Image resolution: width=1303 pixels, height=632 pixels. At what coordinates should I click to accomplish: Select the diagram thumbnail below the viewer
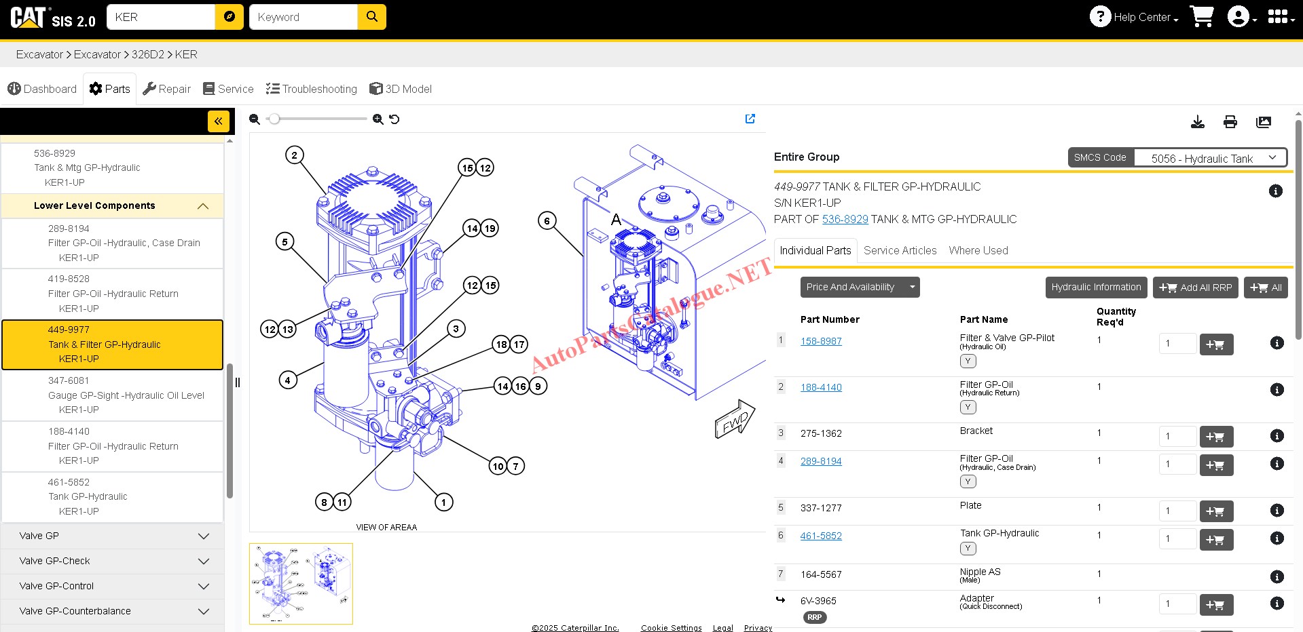click(301, 583)
